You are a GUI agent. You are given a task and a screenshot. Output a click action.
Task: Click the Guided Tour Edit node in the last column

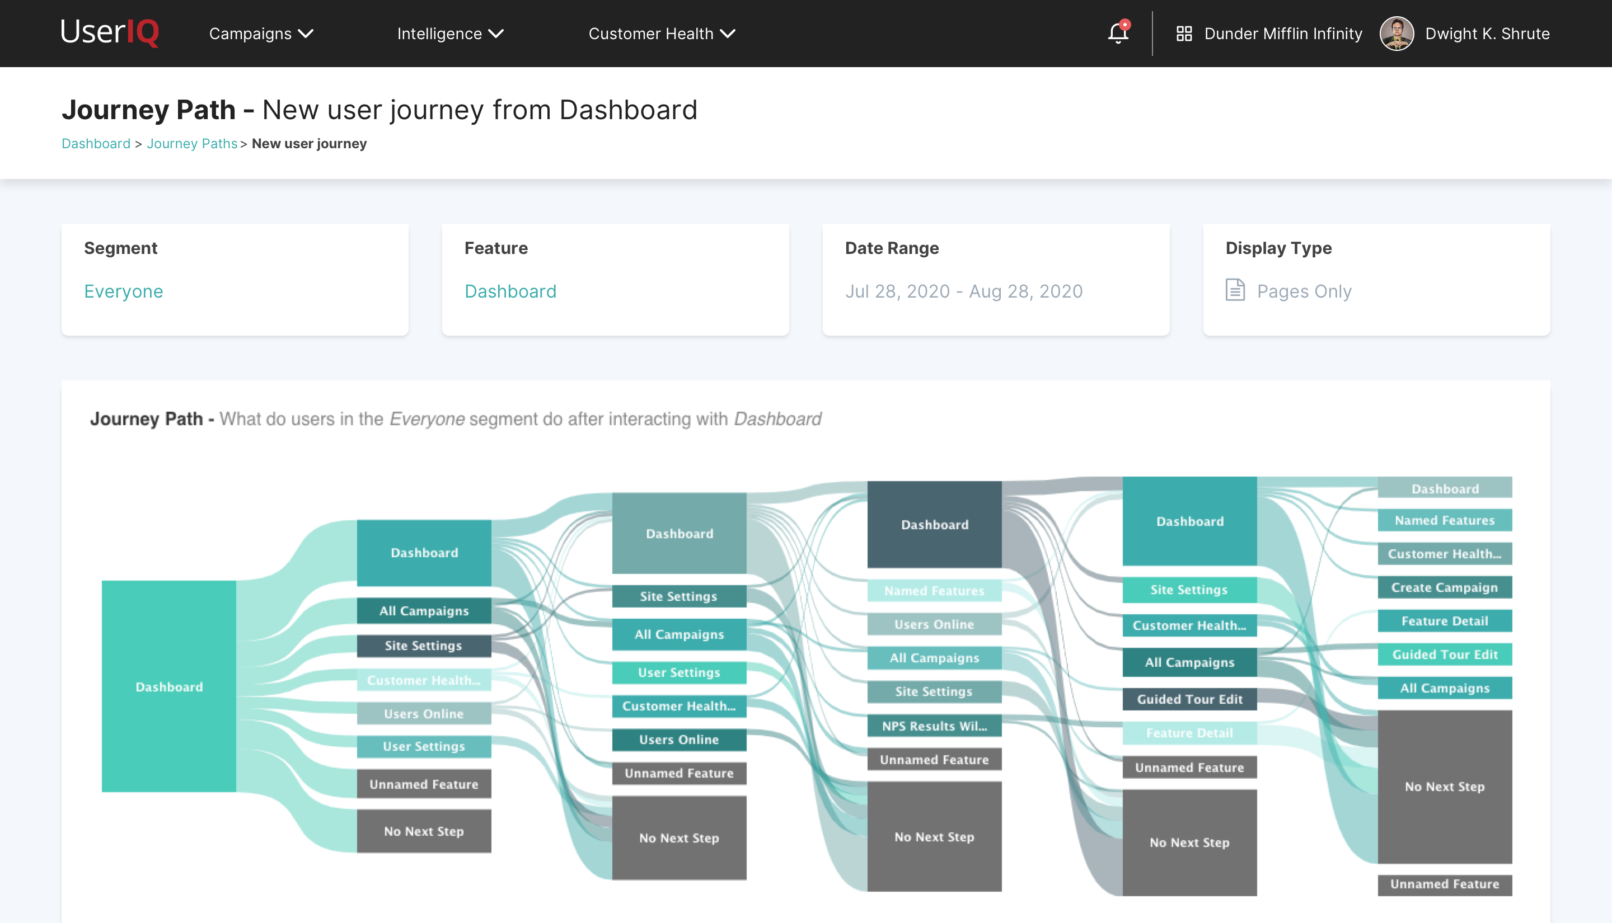[1444, 654]
